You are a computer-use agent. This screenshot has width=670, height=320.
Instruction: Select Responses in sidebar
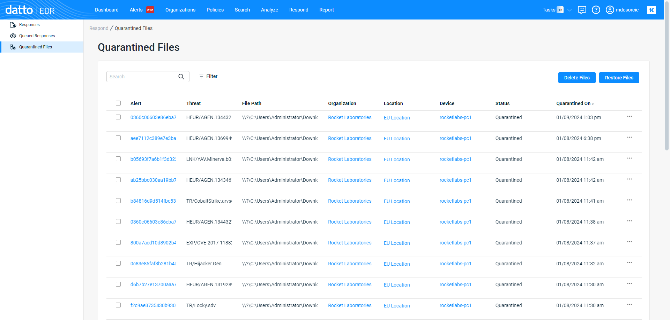click(x=29, y=25)
